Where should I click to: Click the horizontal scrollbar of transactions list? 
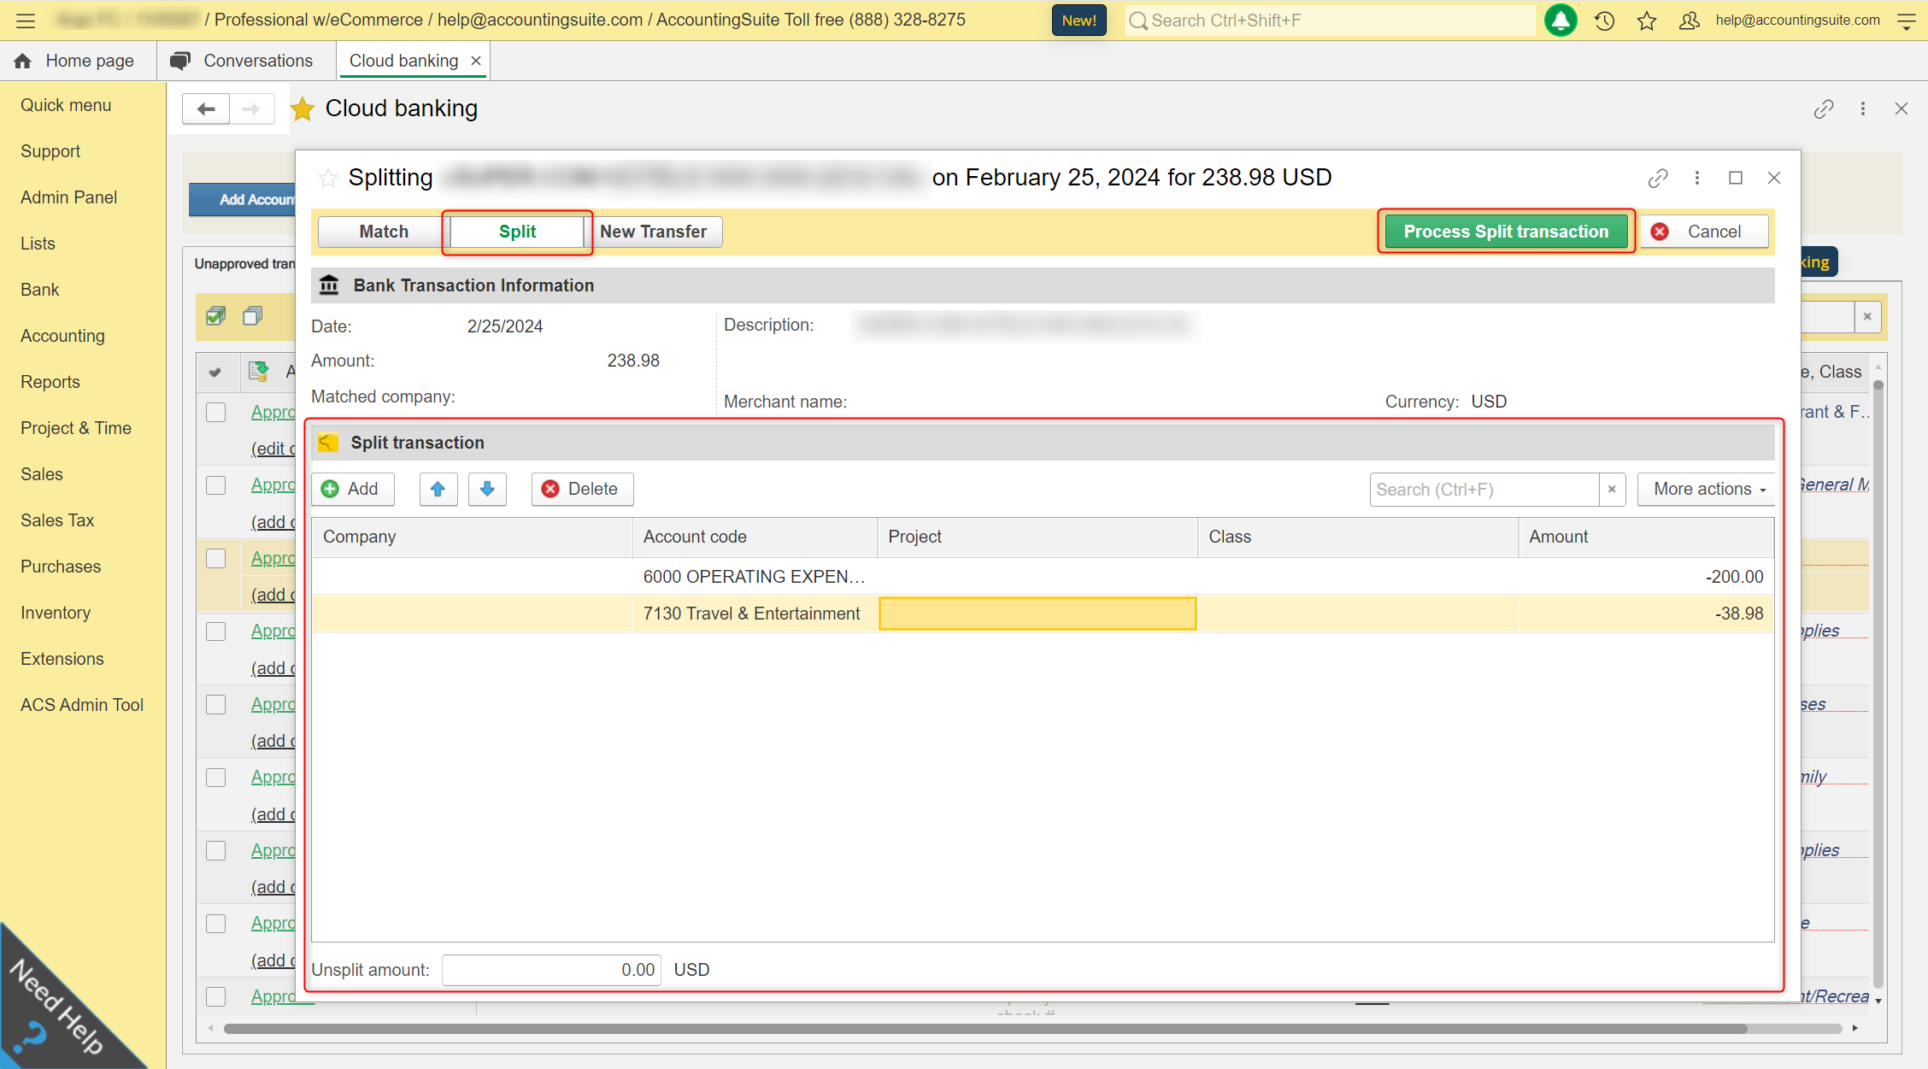point(985,1029)
